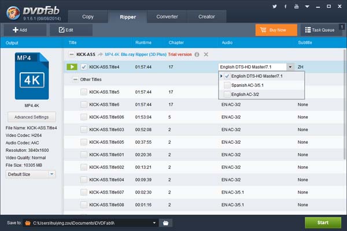347x231 pixels.
Task: Check the KICK-ASS.Title606 checkbox
Action: (84, 117)
